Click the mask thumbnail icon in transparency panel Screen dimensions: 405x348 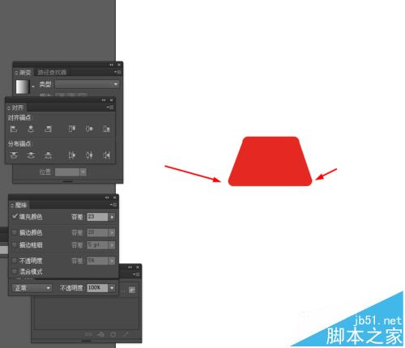(132, 290)
